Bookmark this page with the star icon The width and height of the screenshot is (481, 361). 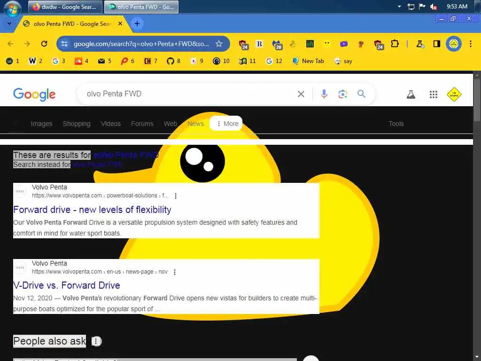(219, 44)
